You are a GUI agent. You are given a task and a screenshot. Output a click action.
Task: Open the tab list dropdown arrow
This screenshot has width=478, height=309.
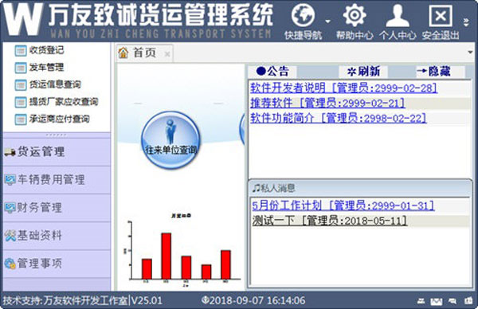click(x=470, y=53)
